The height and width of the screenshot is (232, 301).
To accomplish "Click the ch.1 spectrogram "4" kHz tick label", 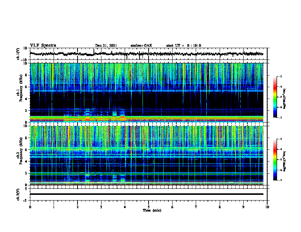I will [x=26, y=99].
